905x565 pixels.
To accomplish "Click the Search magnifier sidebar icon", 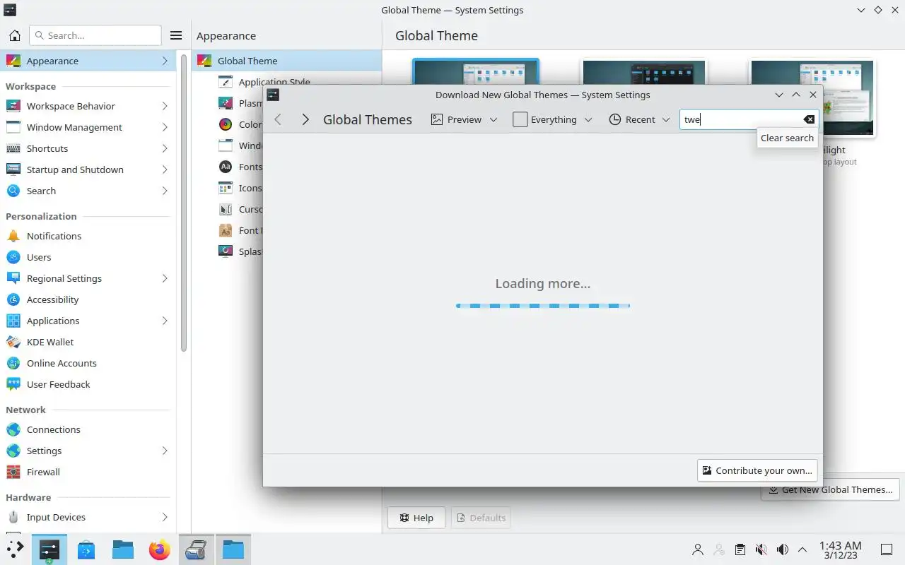I will 13,191.
